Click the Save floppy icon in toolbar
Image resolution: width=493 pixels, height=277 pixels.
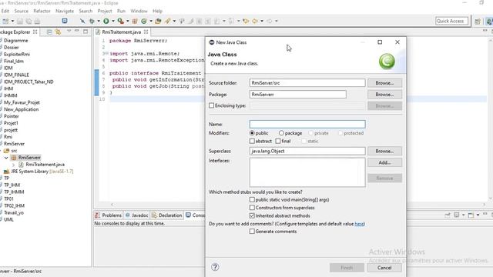20,21
